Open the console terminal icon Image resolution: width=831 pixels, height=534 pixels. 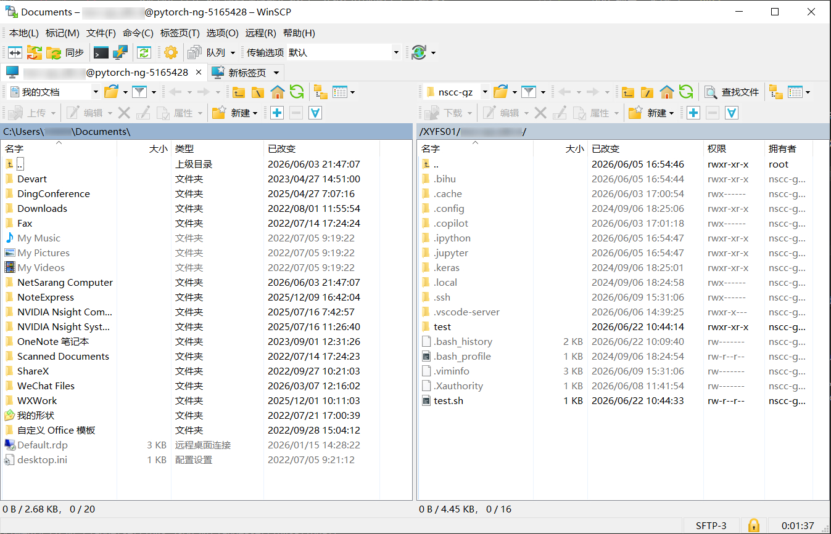coord(101,53)
